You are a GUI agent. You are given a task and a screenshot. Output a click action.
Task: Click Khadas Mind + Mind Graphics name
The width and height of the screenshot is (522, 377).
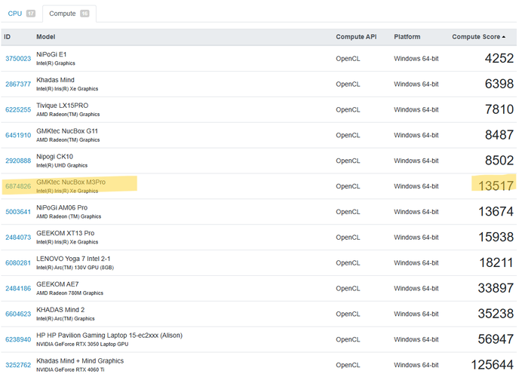(80, 361)
